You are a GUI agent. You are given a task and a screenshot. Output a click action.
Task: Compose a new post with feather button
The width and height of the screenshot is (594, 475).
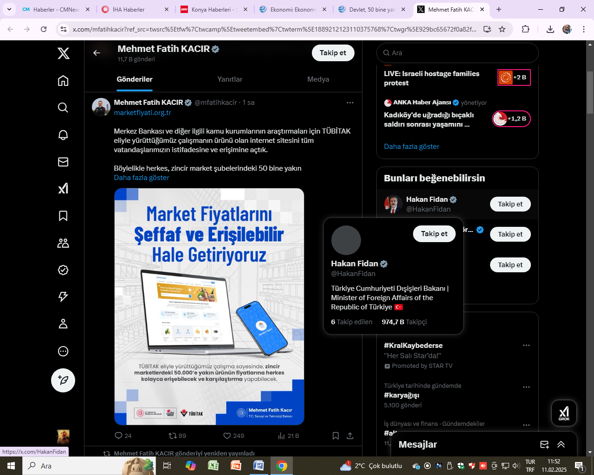coord(63,380)
